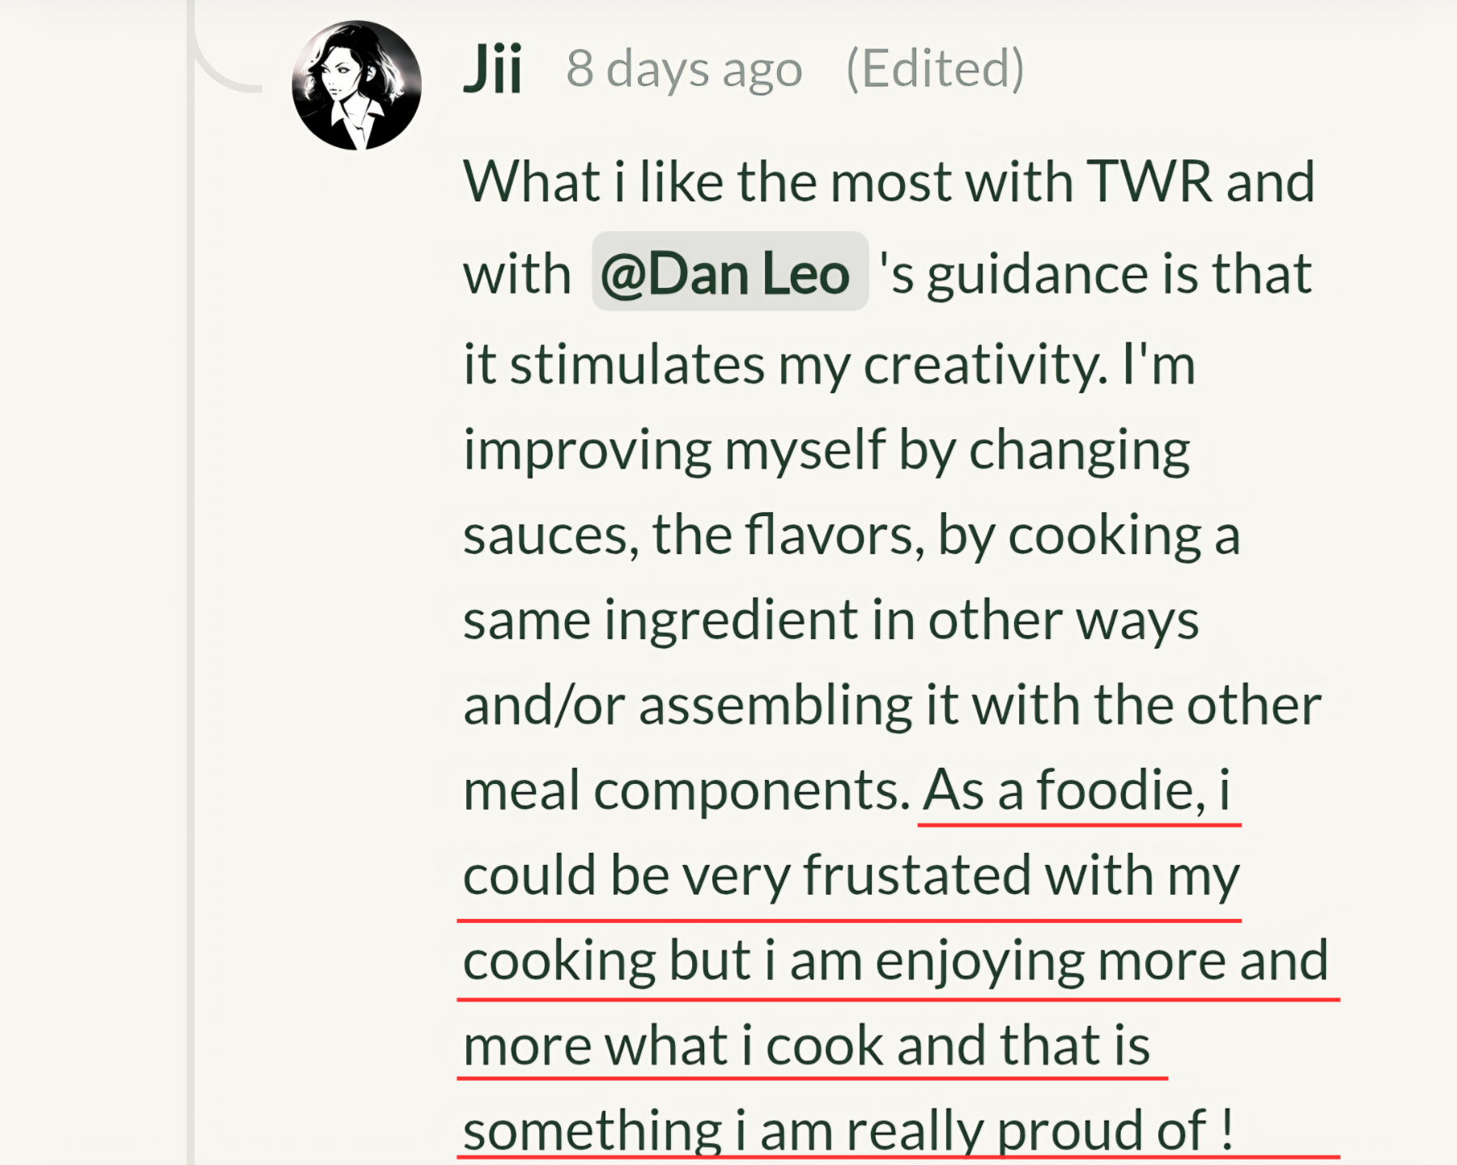Click the "(Edited)" label
Viewport: 1457px width, 1165px height.
(x=935, y=70)
